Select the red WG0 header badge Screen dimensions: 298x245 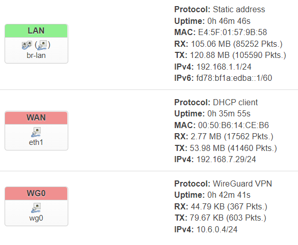36,194
